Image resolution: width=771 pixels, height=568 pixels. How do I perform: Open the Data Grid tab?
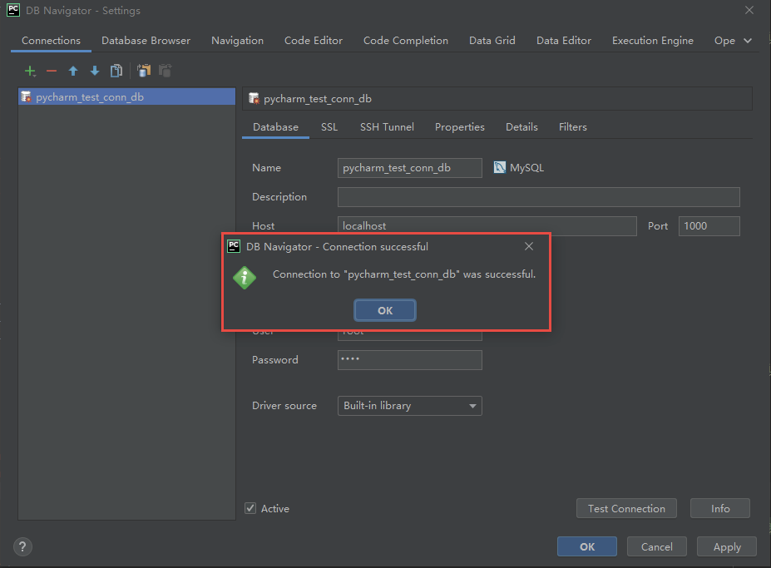(x=492, y=41)
